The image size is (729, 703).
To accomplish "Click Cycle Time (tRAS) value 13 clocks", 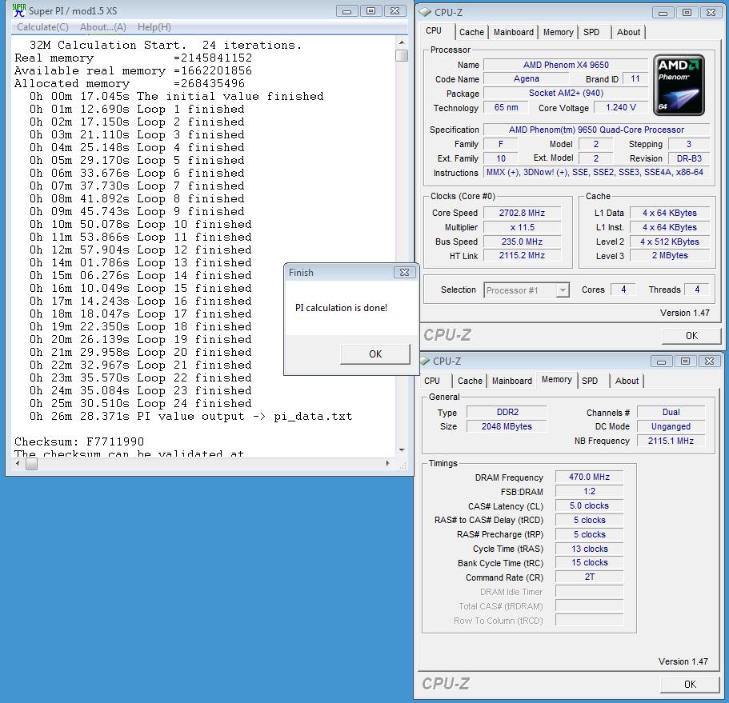I will (x=589, y=549).
